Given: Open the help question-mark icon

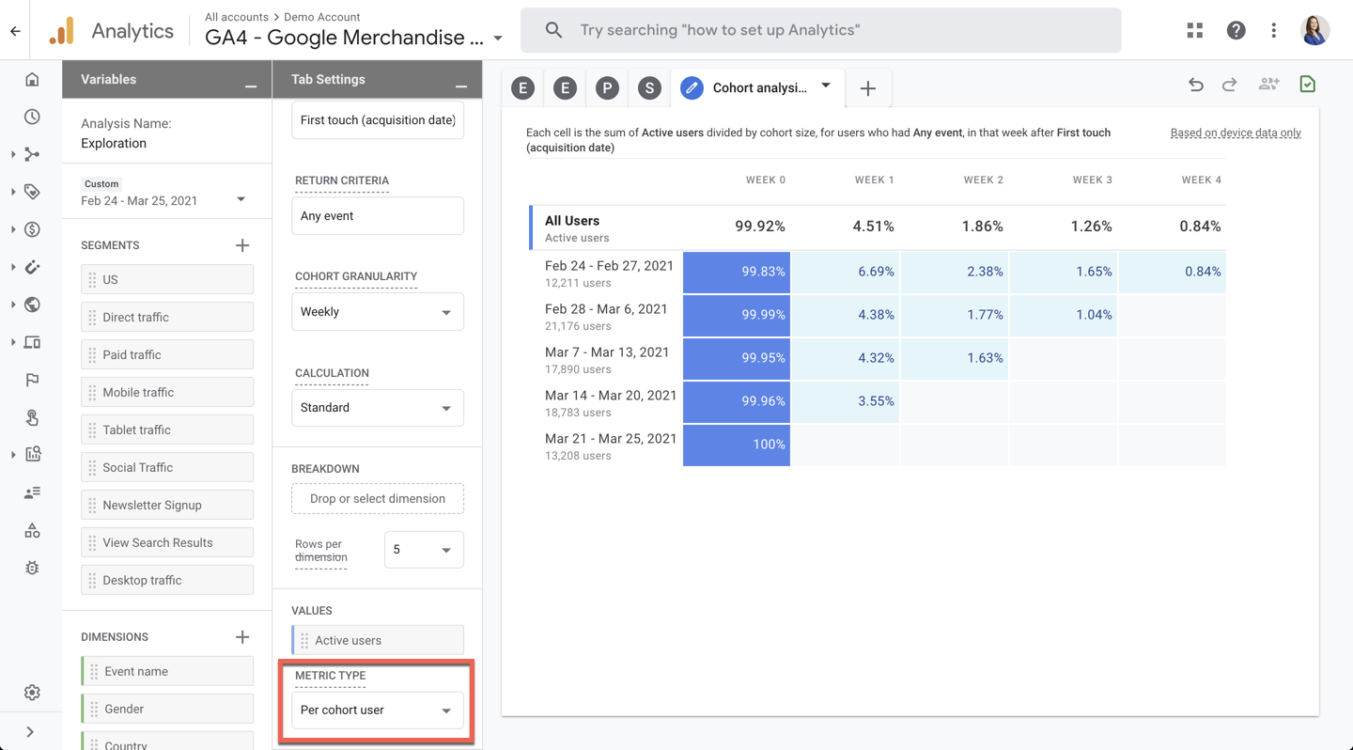Looking at the screenshot, I should (1236, 29).
